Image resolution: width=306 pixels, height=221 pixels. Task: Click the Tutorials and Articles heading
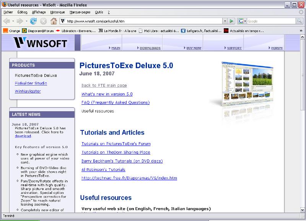(112, 132)
